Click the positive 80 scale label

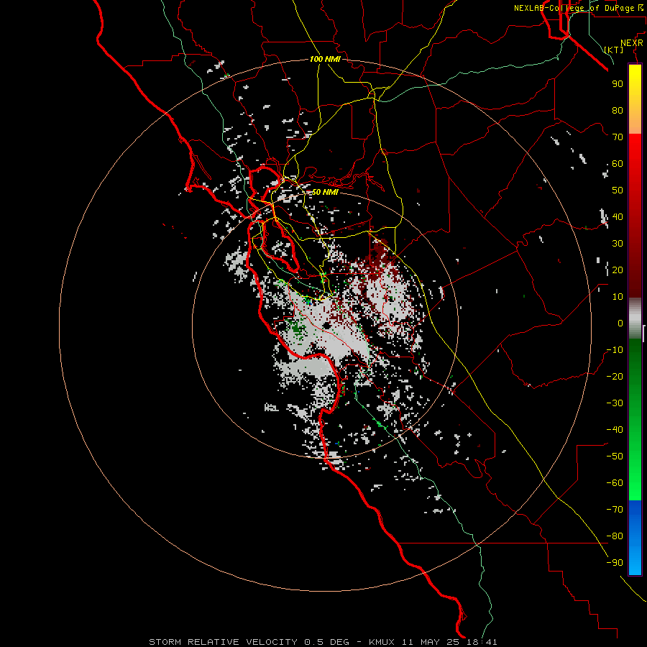618,110
